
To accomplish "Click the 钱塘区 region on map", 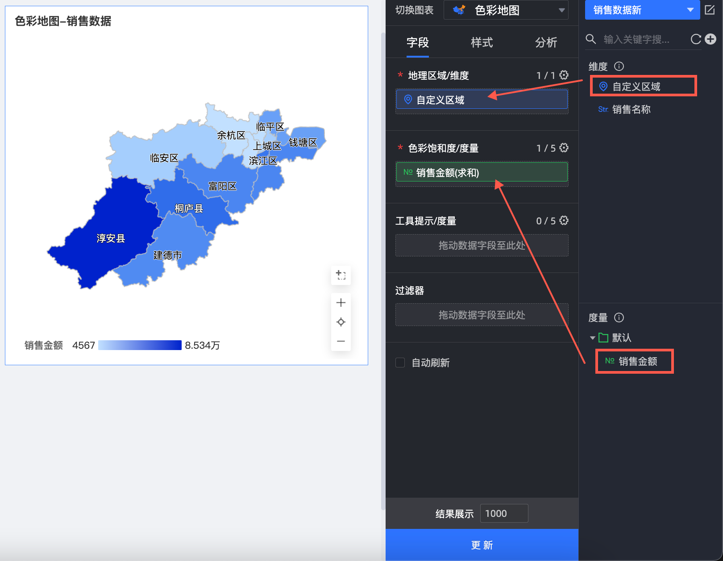I will click(x=303, y=142).
